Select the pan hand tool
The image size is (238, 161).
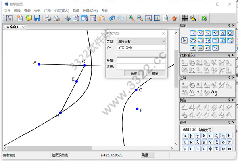[174, 18]
